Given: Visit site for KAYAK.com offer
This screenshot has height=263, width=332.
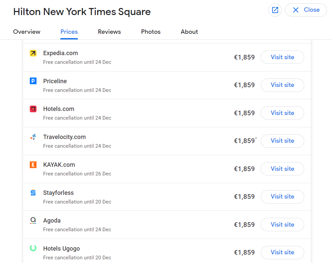Looking at the screenshot, I should pos(282,169).
